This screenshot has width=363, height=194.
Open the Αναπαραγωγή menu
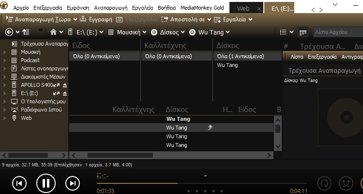(111, 8)
